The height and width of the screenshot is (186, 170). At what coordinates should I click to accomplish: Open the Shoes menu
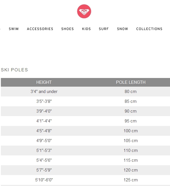click(x=68, y=29)
